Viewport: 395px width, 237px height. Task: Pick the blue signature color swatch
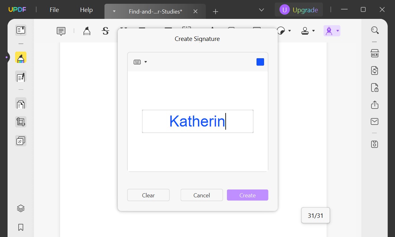coord(260,62)
